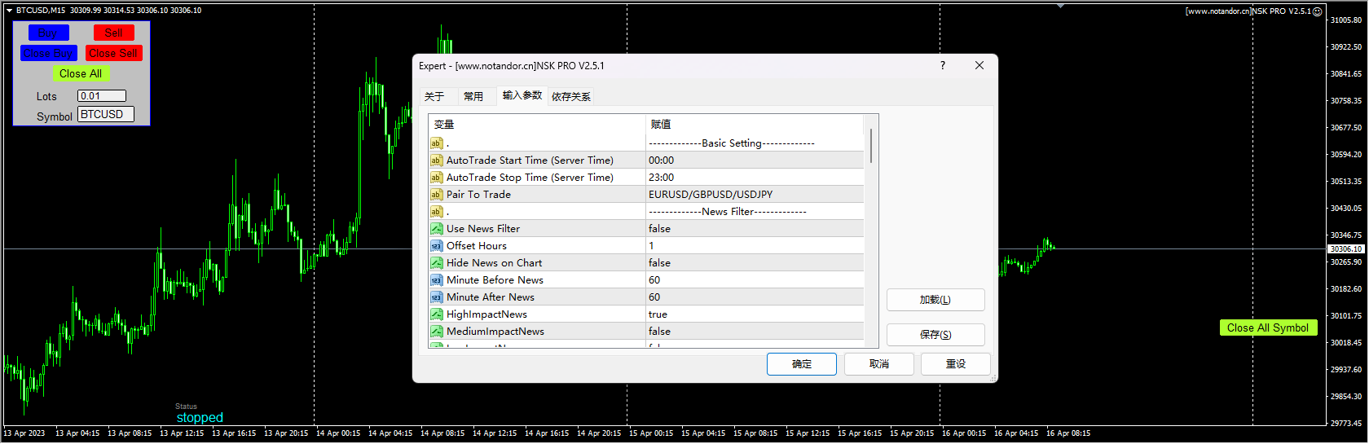The width and height of the screenshot is (1369, 444).
Task: Click the chart shift triangle marker at top
Action: tap(1060, 6)
